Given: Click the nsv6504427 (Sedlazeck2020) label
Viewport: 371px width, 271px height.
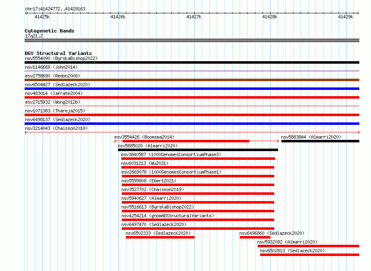Looking at the screenshot, I should [x=58, y=85].
